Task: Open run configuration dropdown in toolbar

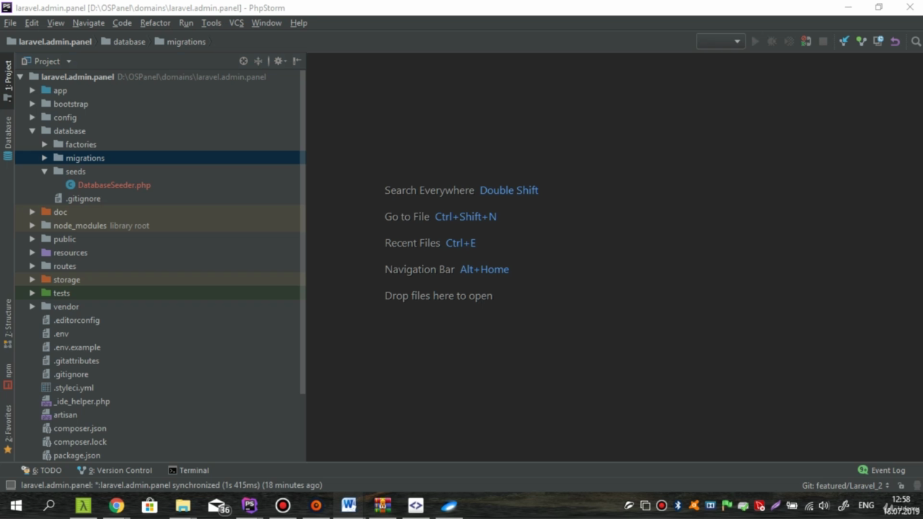Action: point(720,42)
